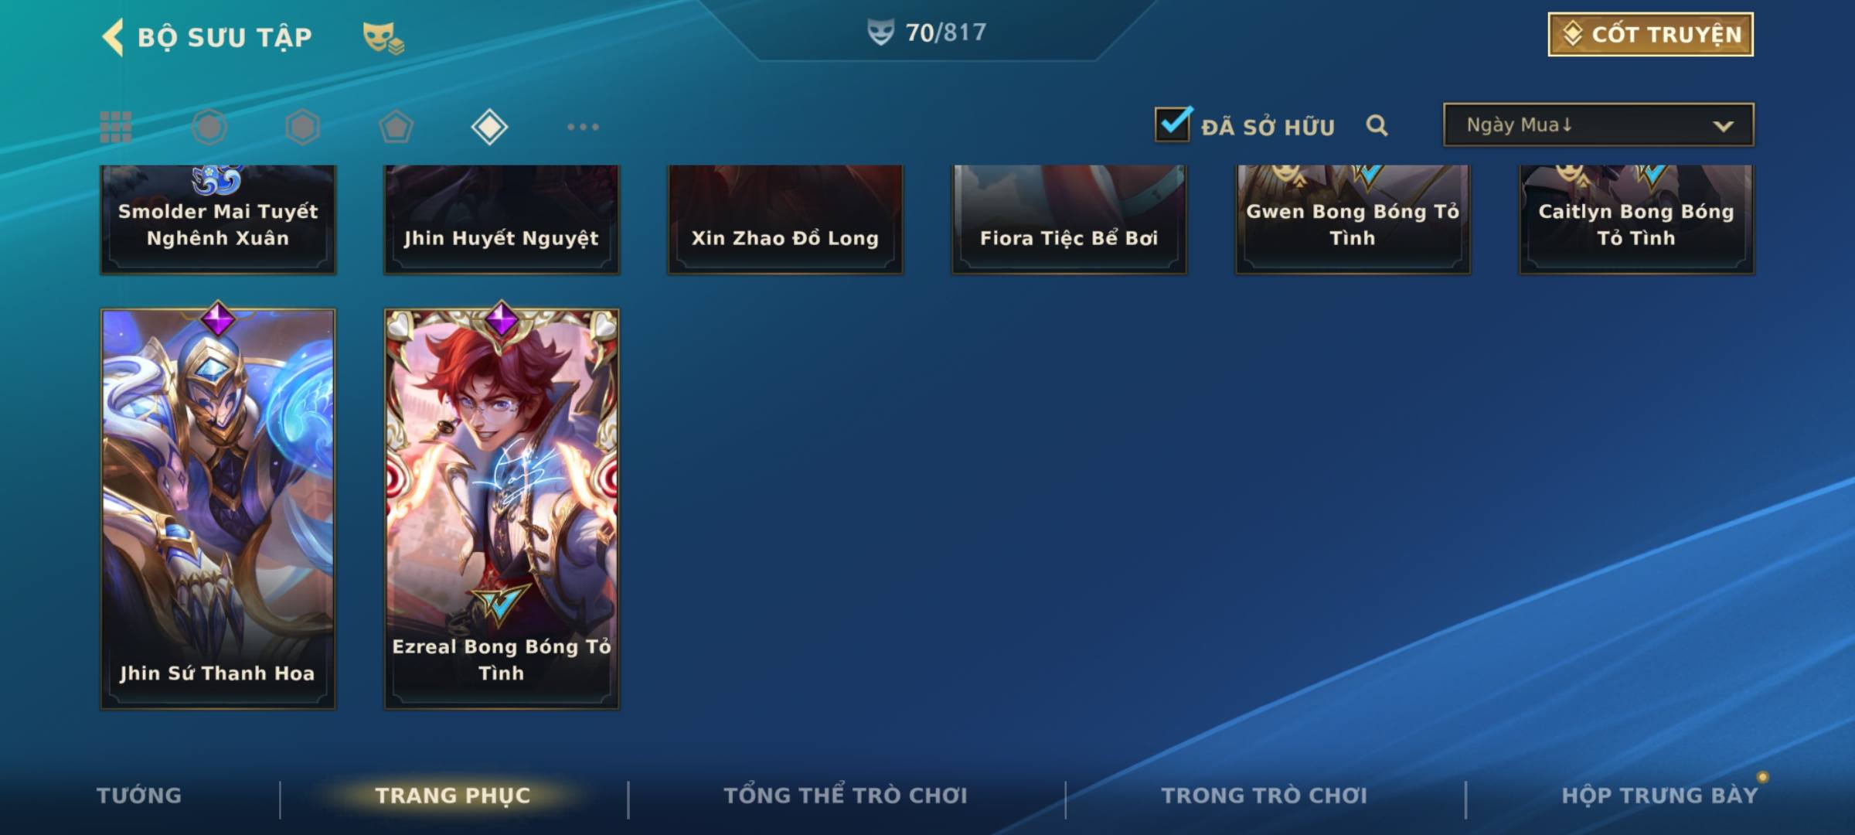Select the all-skins grid filter icon
This screenshot has width=1855, height=835.
click(116, 127)
